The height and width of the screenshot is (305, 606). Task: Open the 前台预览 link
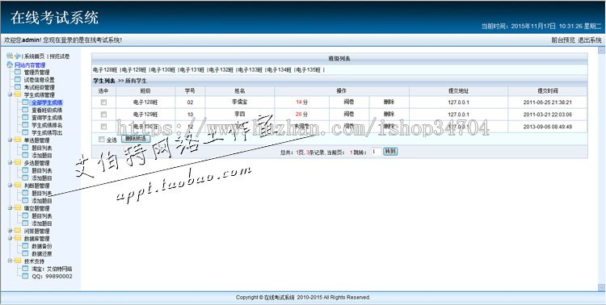click(x=563, y=40)
